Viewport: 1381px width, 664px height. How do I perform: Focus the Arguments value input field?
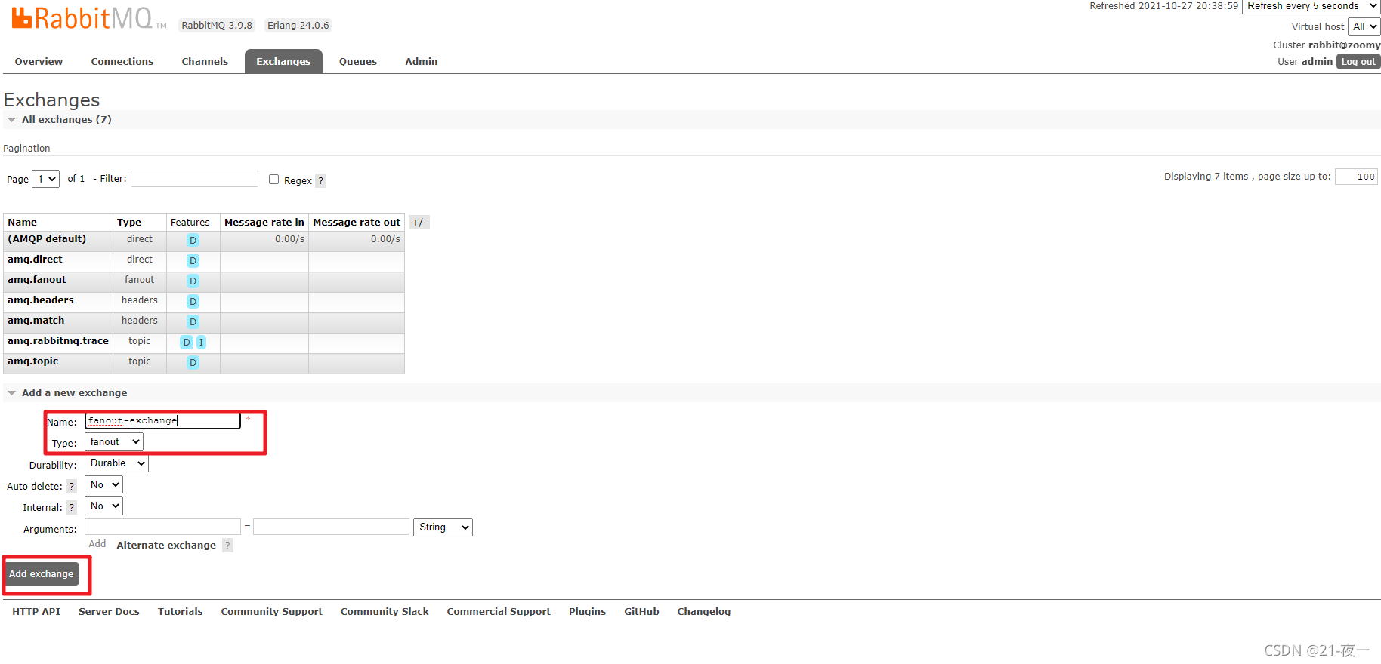(331, 527)
